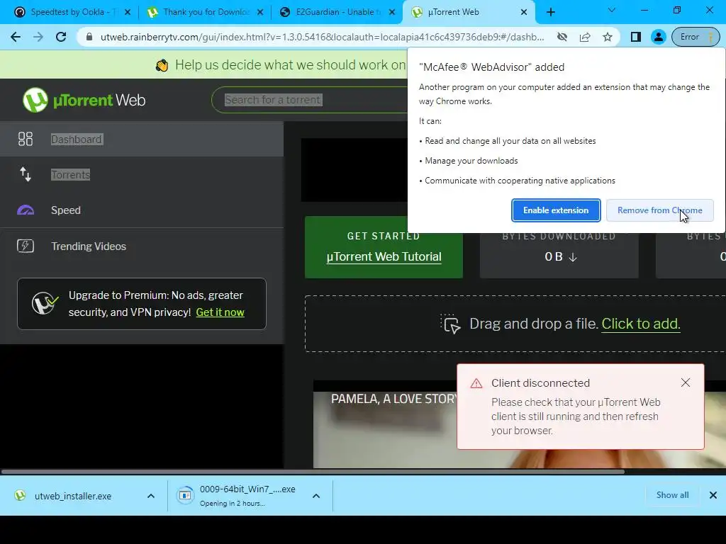The width and height of the screenshot is (726, 544).
Task: Switch to E2Guardian tab
Action: [338, 12]
